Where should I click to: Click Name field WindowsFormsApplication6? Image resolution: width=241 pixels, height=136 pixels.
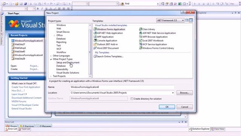tap(122, 87)
